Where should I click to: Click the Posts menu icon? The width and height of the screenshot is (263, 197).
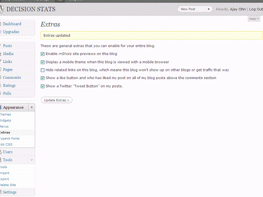pos(1,46)
